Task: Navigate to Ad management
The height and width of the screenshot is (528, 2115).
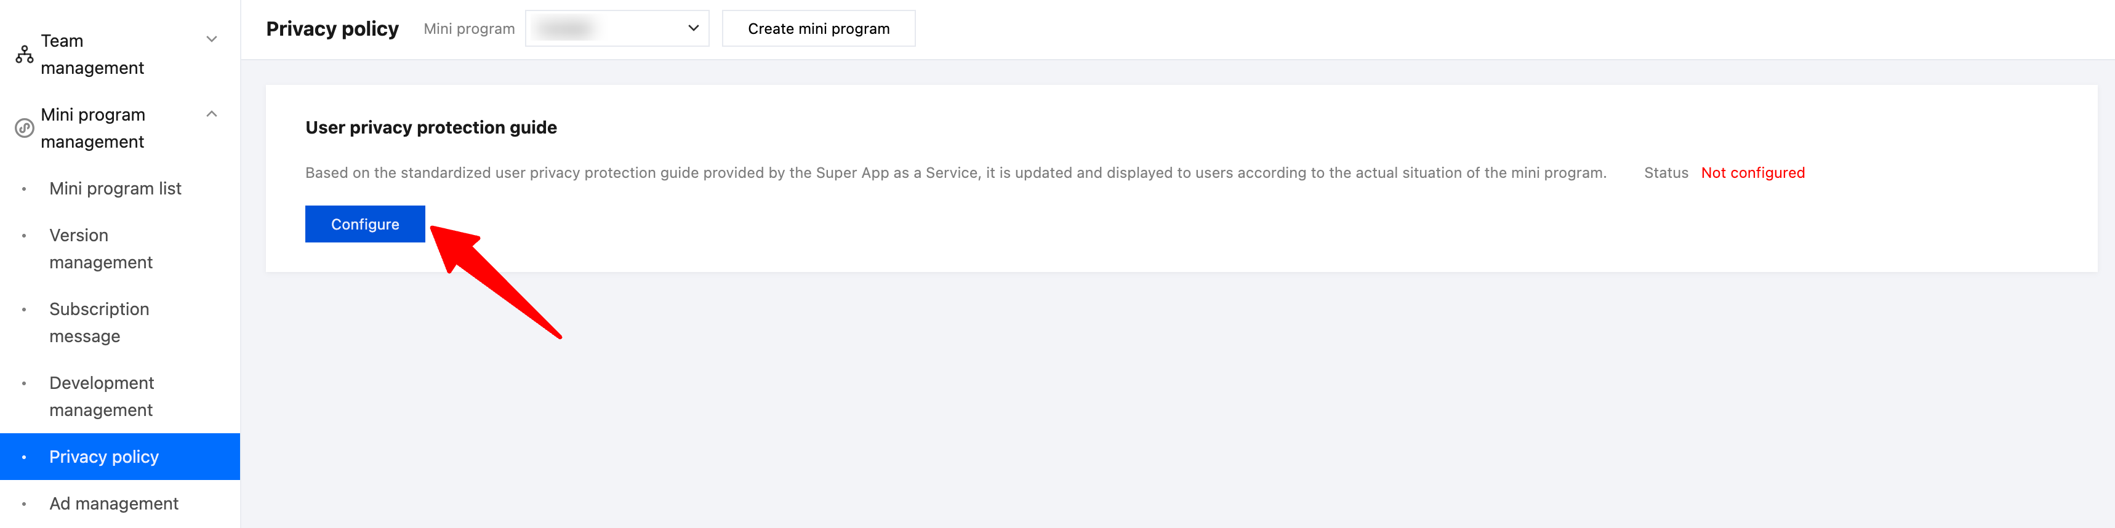Action: coord(113,503)
